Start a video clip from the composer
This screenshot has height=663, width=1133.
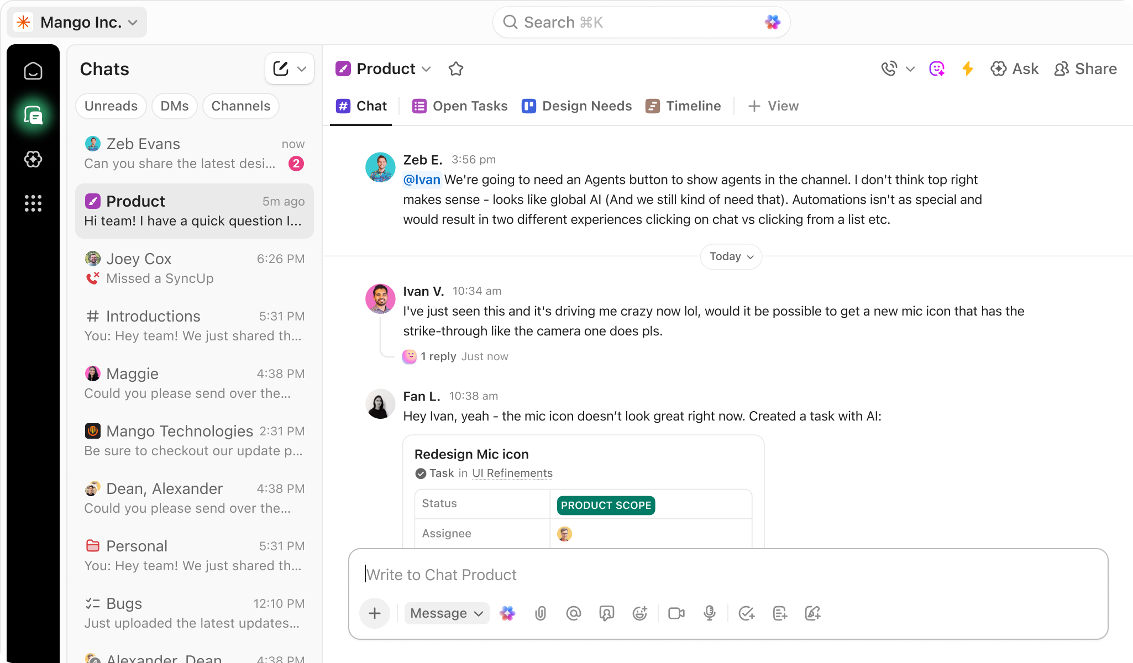(676, 613)
